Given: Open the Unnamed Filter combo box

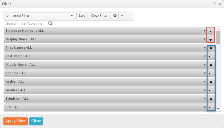Looking at the screenshot, I should [39, 16].
